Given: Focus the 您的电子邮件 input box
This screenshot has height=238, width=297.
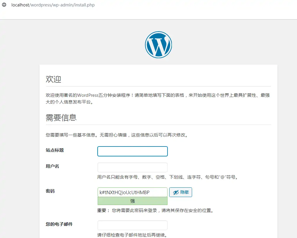Looking at the screenshot, I should pyautogui.click(x=132, y=225).
